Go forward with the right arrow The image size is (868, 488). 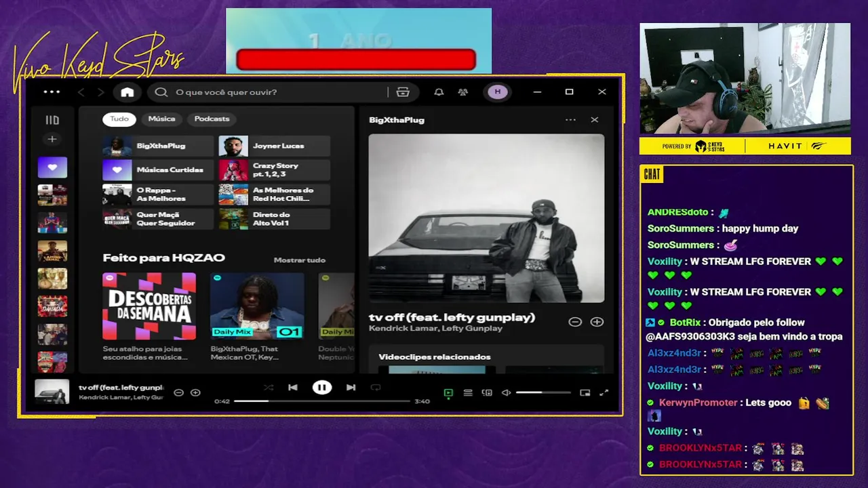[x=100, y=92]
